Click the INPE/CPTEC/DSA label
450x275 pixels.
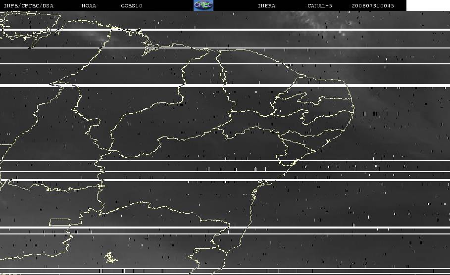click(29, 6)
